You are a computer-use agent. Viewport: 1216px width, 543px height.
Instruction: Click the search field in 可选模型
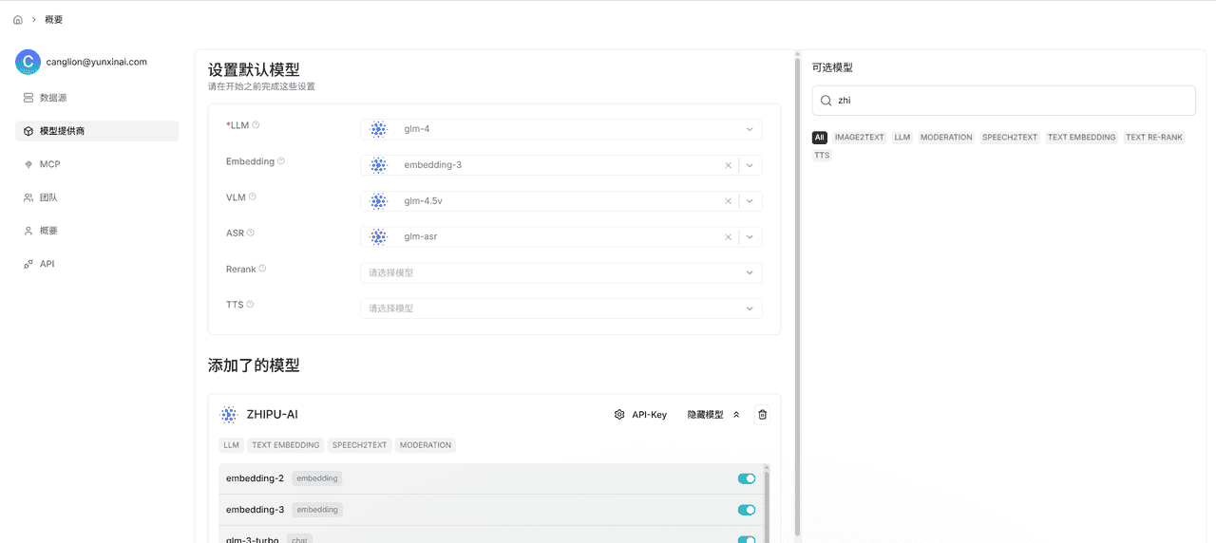[x=1004, y=100]
